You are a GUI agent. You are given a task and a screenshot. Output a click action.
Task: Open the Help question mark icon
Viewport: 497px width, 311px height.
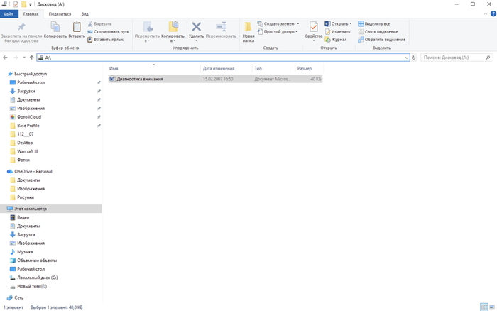(x=493, y=14)
